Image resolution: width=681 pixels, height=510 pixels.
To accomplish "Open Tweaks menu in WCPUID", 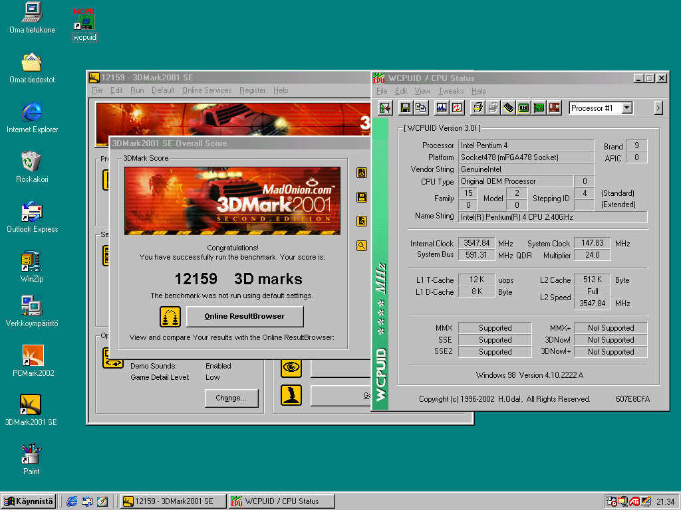I will click(x=451, y=91).
